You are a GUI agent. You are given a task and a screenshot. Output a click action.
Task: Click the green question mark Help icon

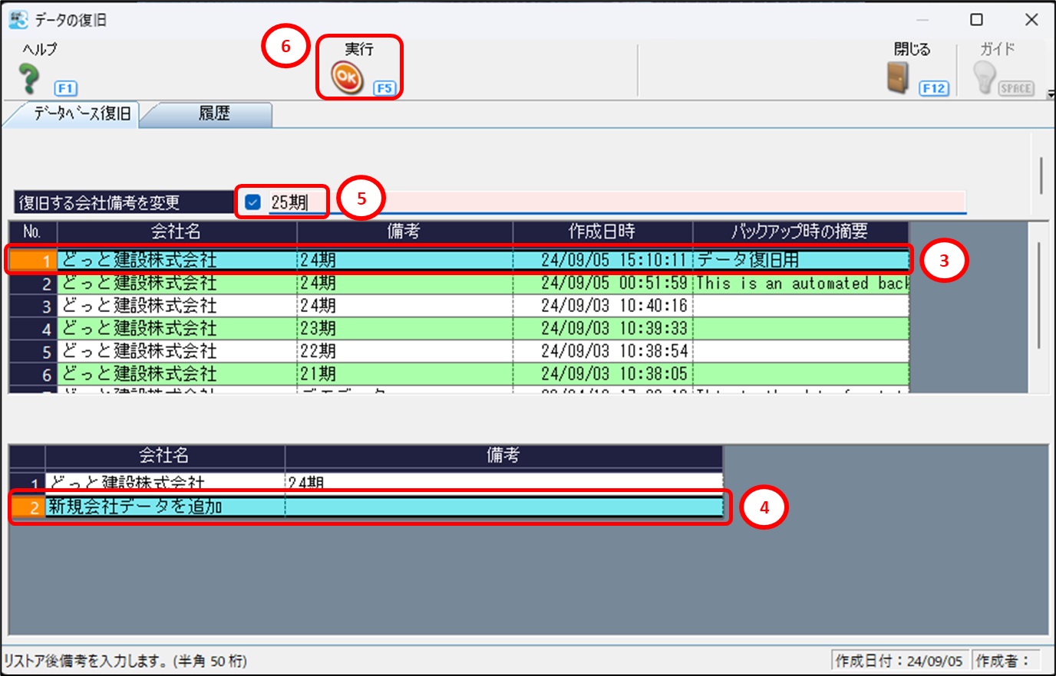29,78
